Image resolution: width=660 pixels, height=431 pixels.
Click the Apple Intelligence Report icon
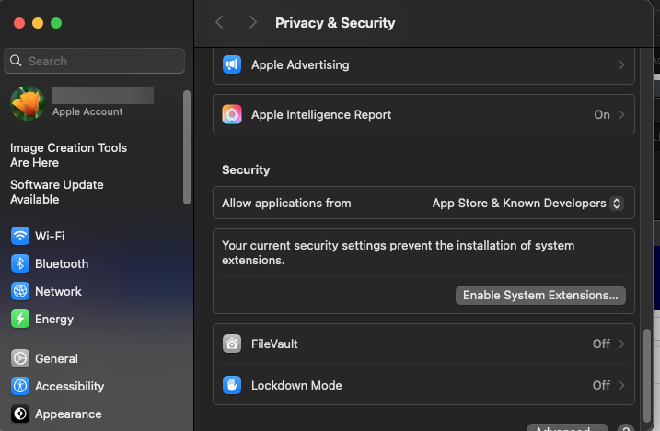point(232,115)
